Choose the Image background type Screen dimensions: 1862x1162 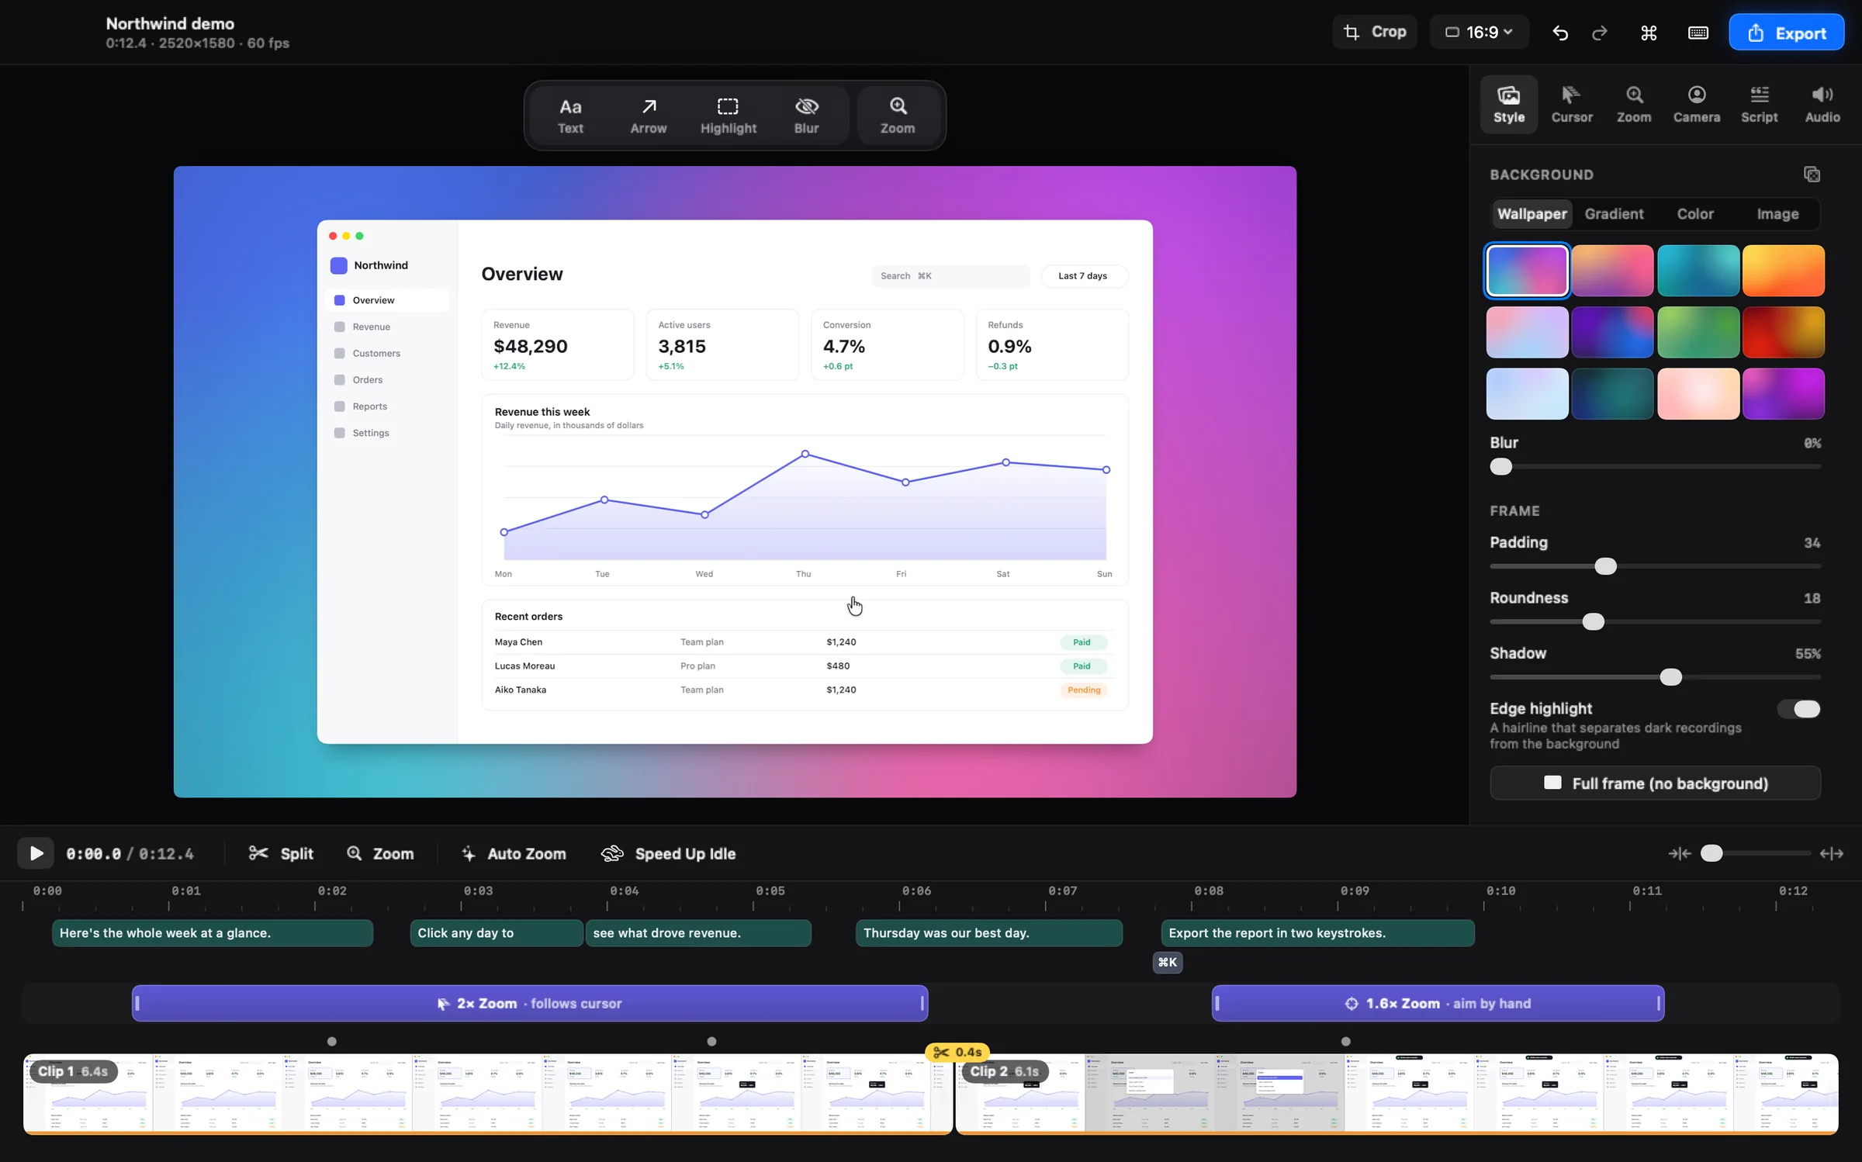point(1777,214)
